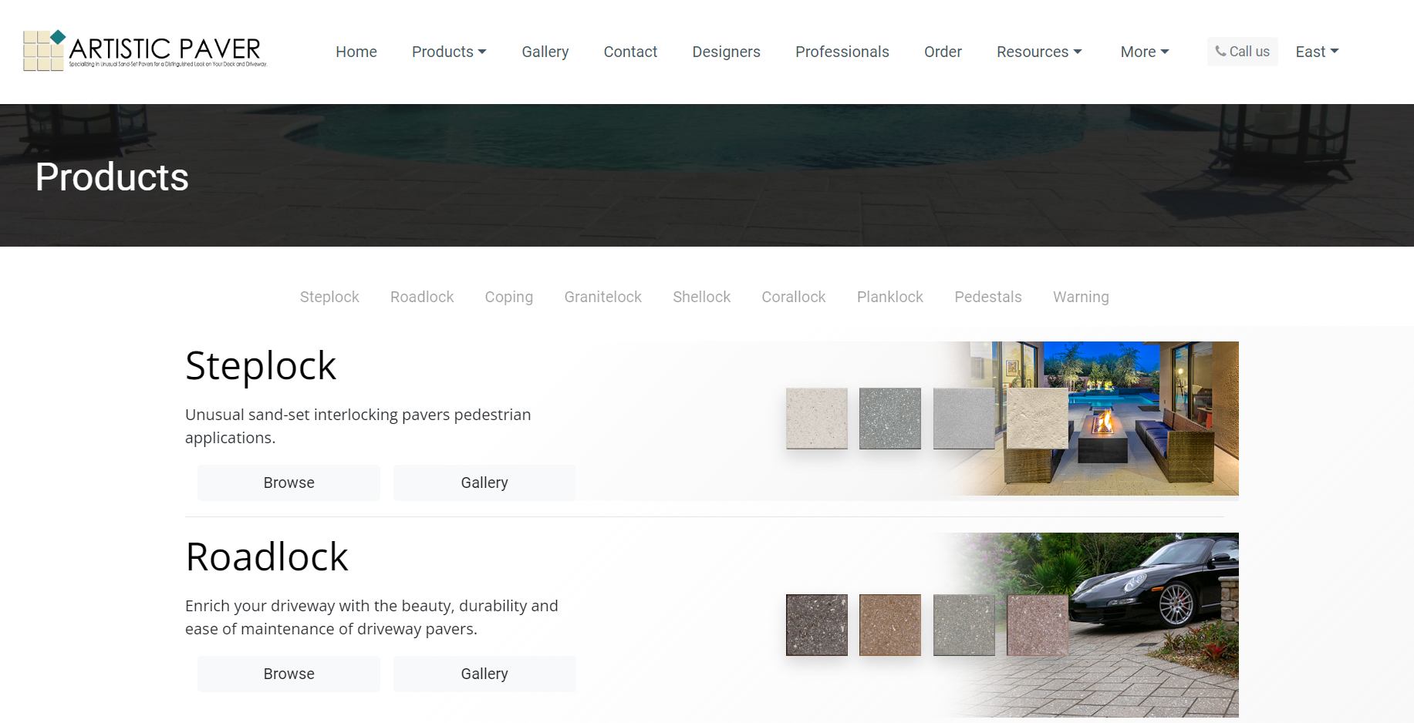Image resolution: width=1414 pixels, height=723 pixels.
Task: Expand the Products dropdown in navbar
Action: (449, 52)
